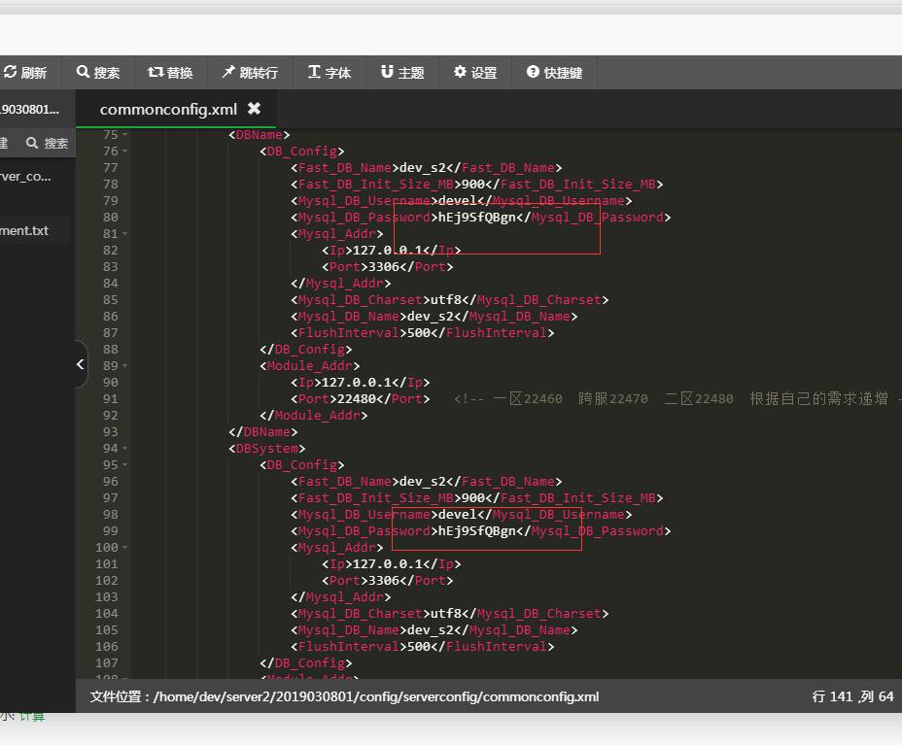
Task: Click closing DBName tag on line 93
Action: point(262,431)
